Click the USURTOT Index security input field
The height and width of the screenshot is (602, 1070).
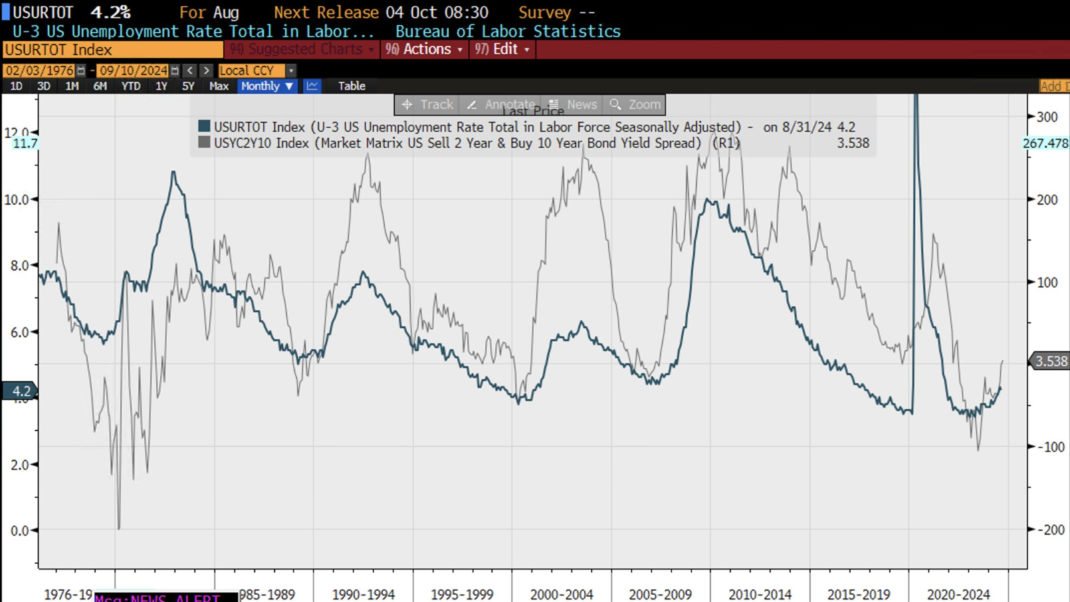pos(113,50)
